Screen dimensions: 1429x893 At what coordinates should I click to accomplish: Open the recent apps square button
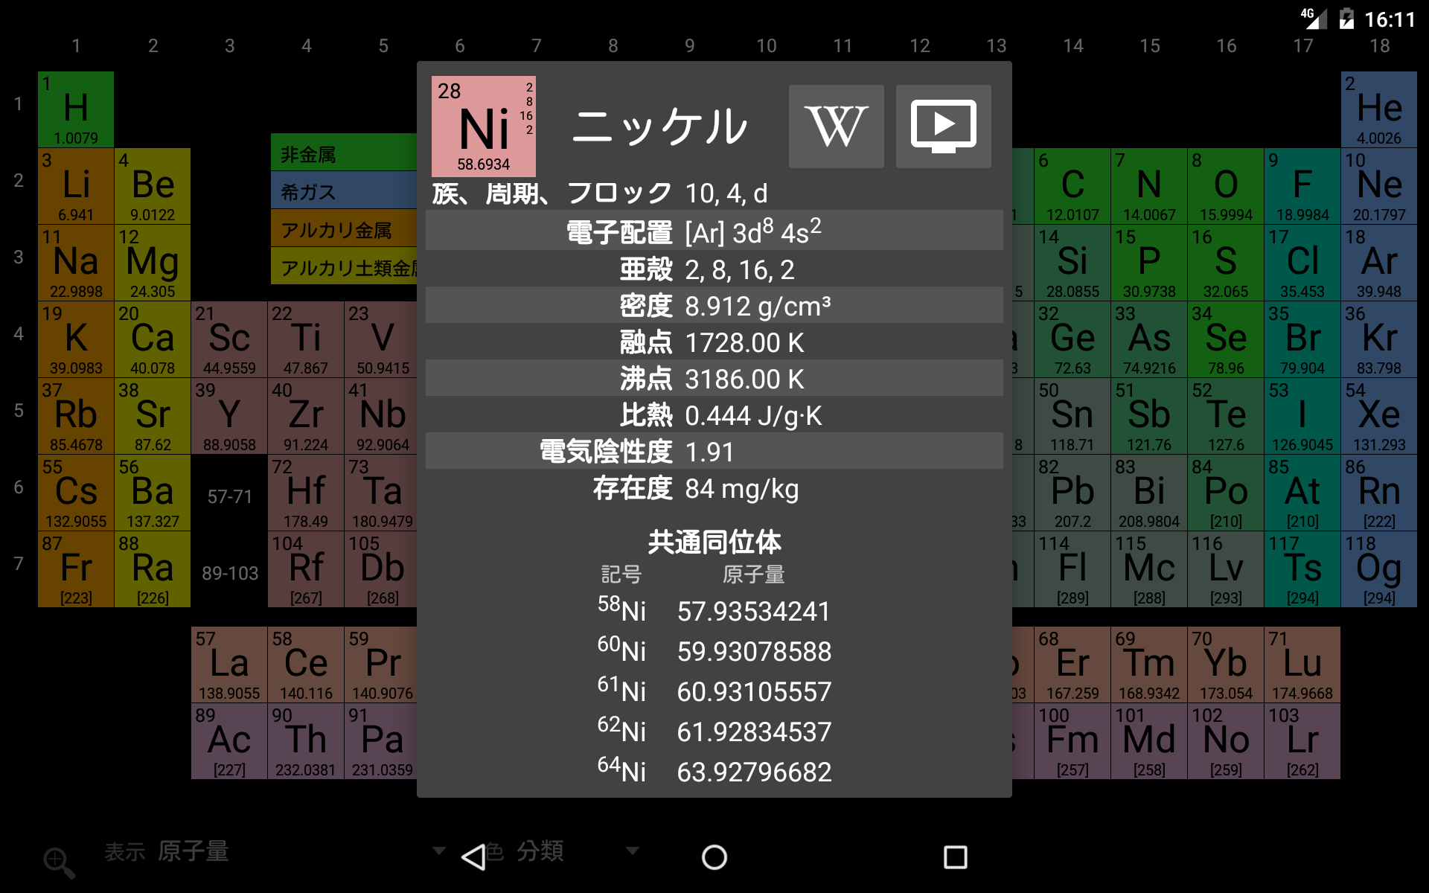955,857
